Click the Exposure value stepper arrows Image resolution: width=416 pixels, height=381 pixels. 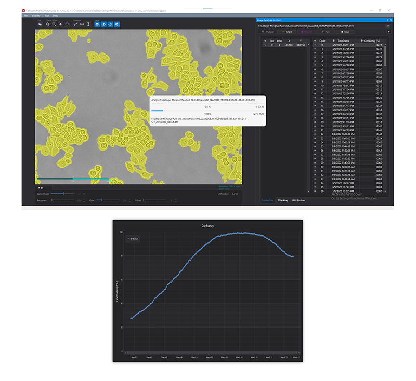(84, 201)
